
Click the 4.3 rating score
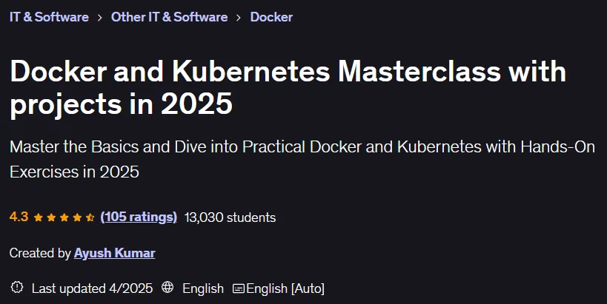[19, 217]
